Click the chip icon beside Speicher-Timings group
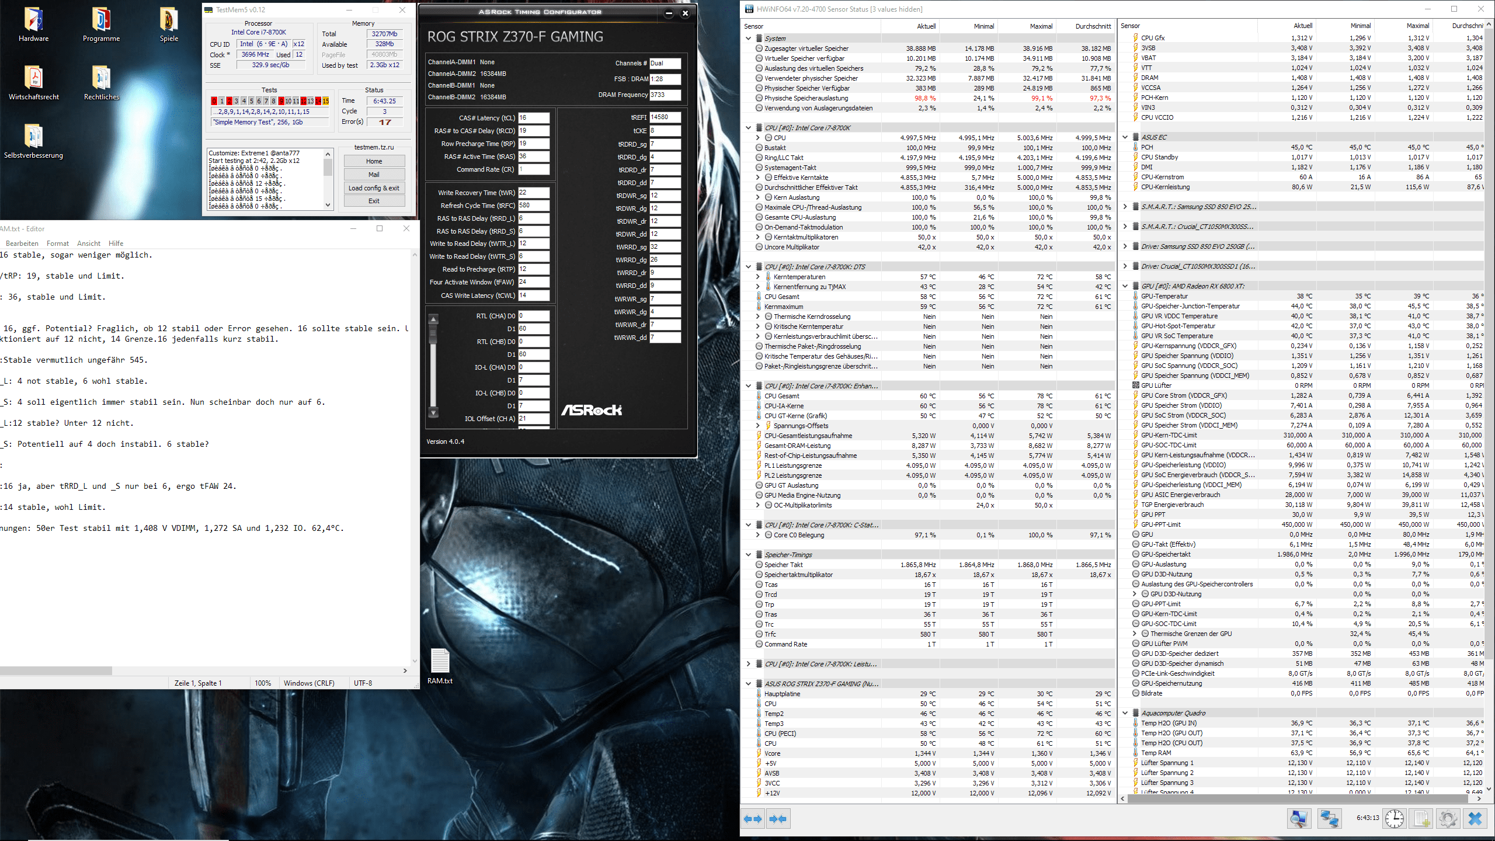This screenshot has height=841, width=1495. click(x=759, y=555)
